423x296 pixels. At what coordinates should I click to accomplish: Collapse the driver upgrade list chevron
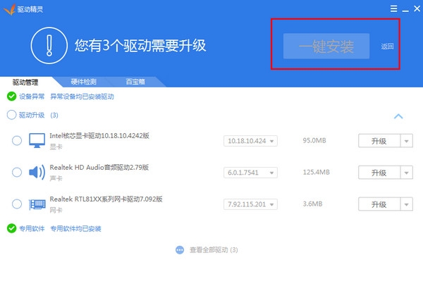click(x=398, y=116)
